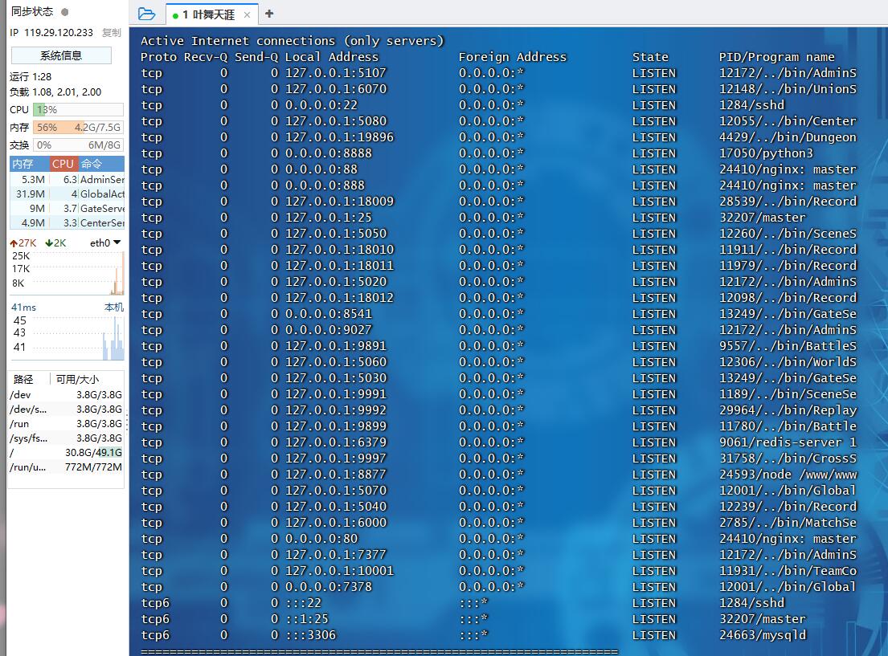888x656 pixels.
Task: Sort processes by 命令 column
Action: click(x=100, y=164)
